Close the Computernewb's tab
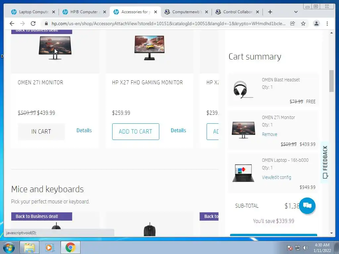This screenshot has height=254, width=339. click(x=207, y=12)
